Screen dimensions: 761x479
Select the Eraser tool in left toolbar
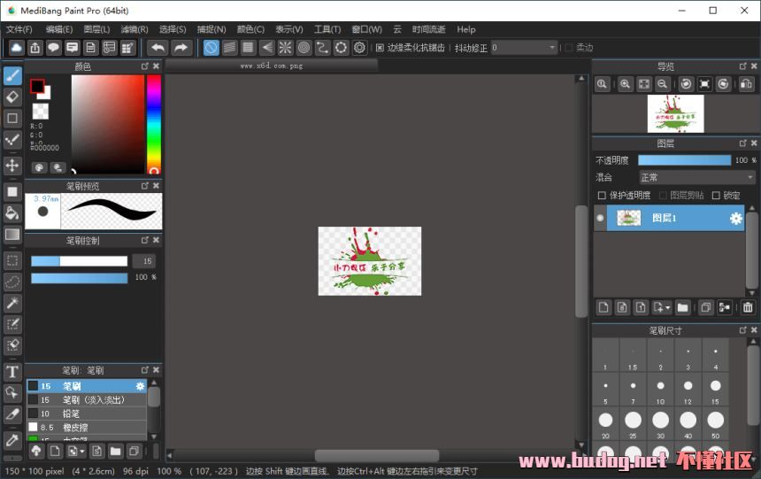tap(12, 97)
